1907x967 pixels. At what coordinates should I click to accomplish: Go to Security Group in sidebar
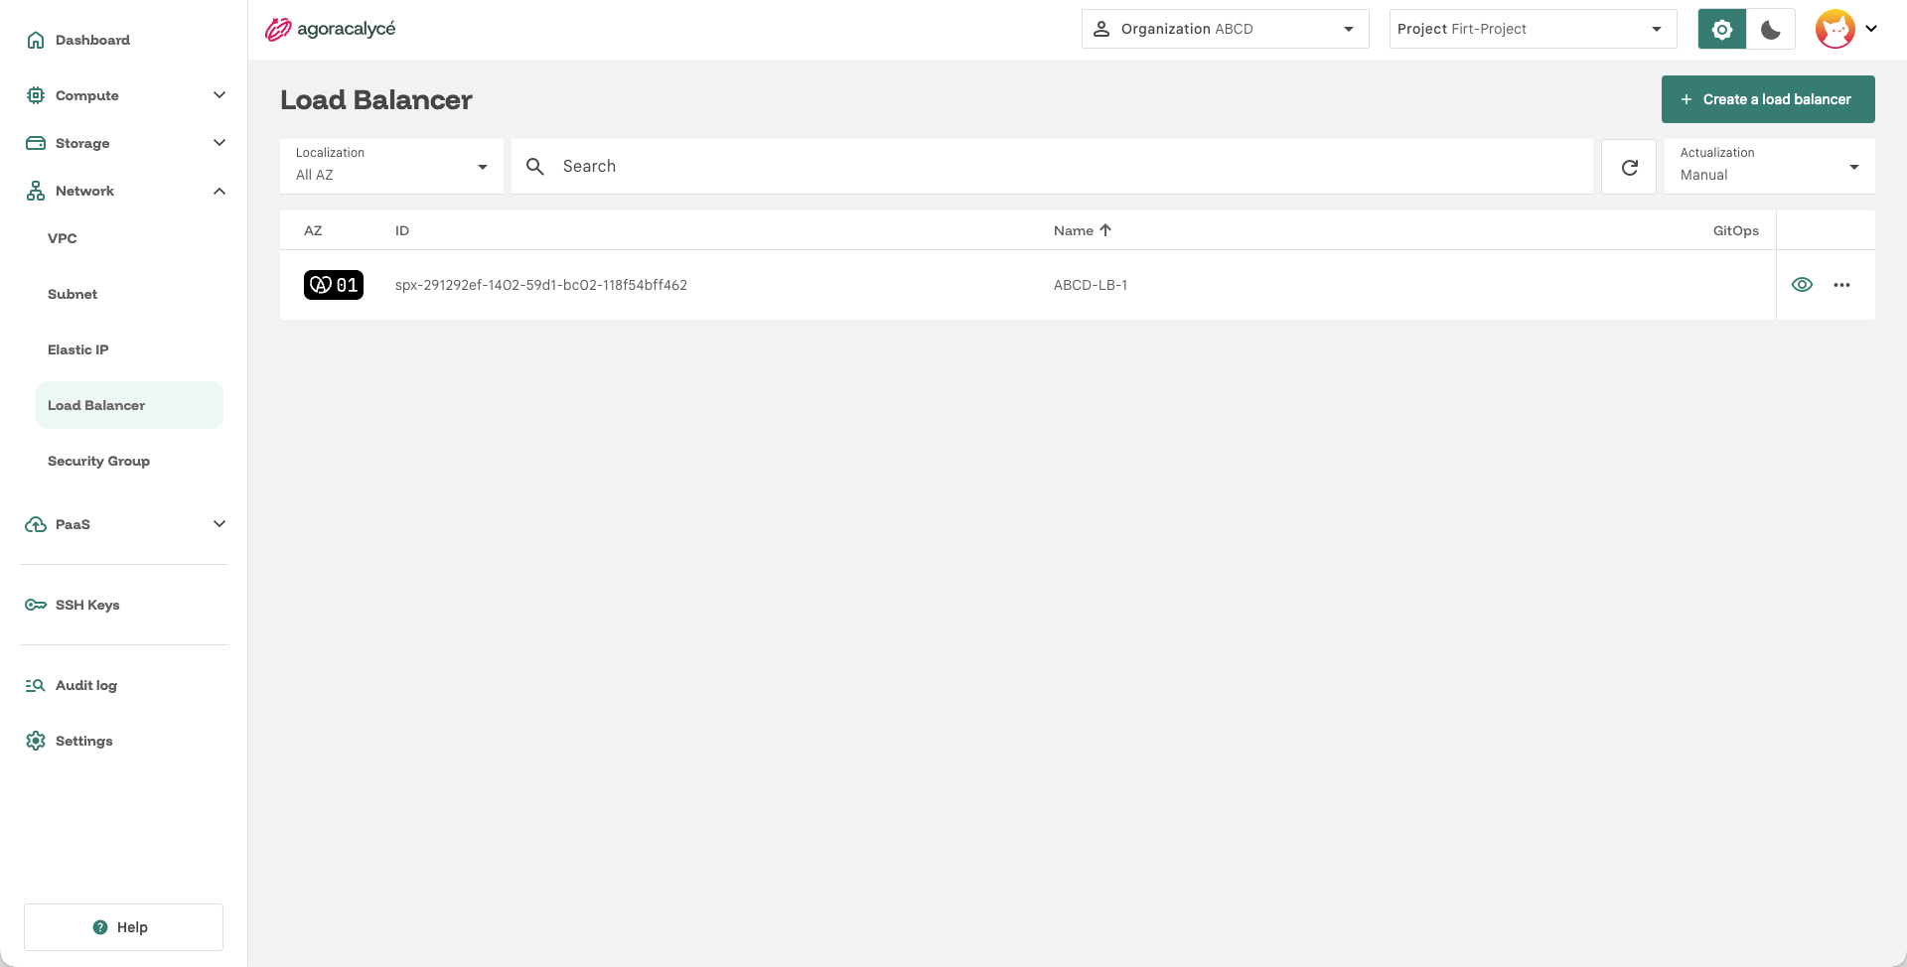click(98, 461)
